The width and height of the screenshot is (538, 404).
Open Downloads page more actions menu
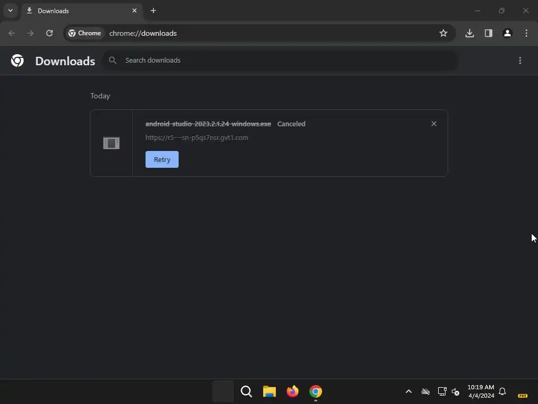pyautogui.click(x=520, y=60)
